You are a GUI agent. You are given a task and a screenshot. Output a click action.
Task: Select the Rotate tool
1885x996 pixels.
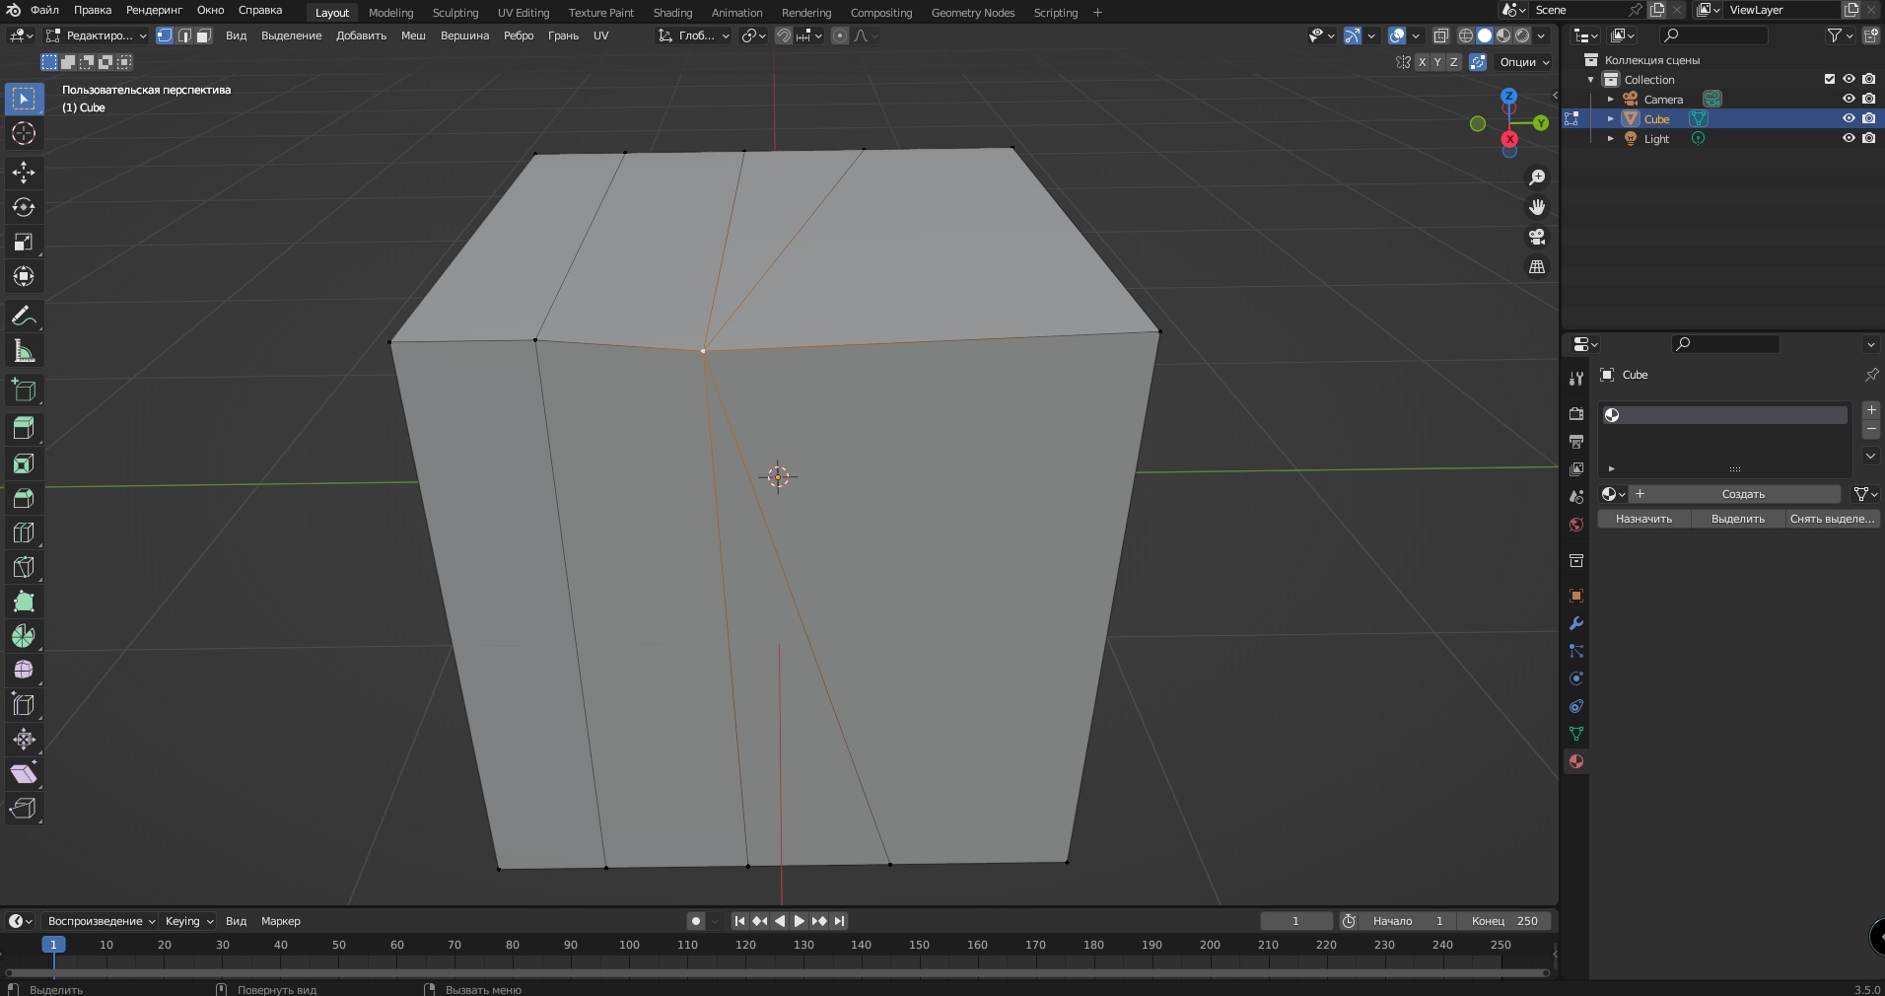[x=24, y=207]
